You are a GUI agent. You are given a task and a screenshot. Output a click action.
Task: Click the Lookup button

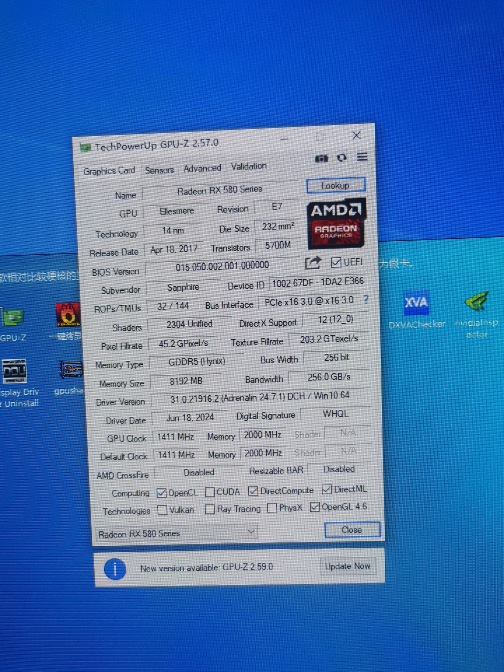click(x=335, y=186)
